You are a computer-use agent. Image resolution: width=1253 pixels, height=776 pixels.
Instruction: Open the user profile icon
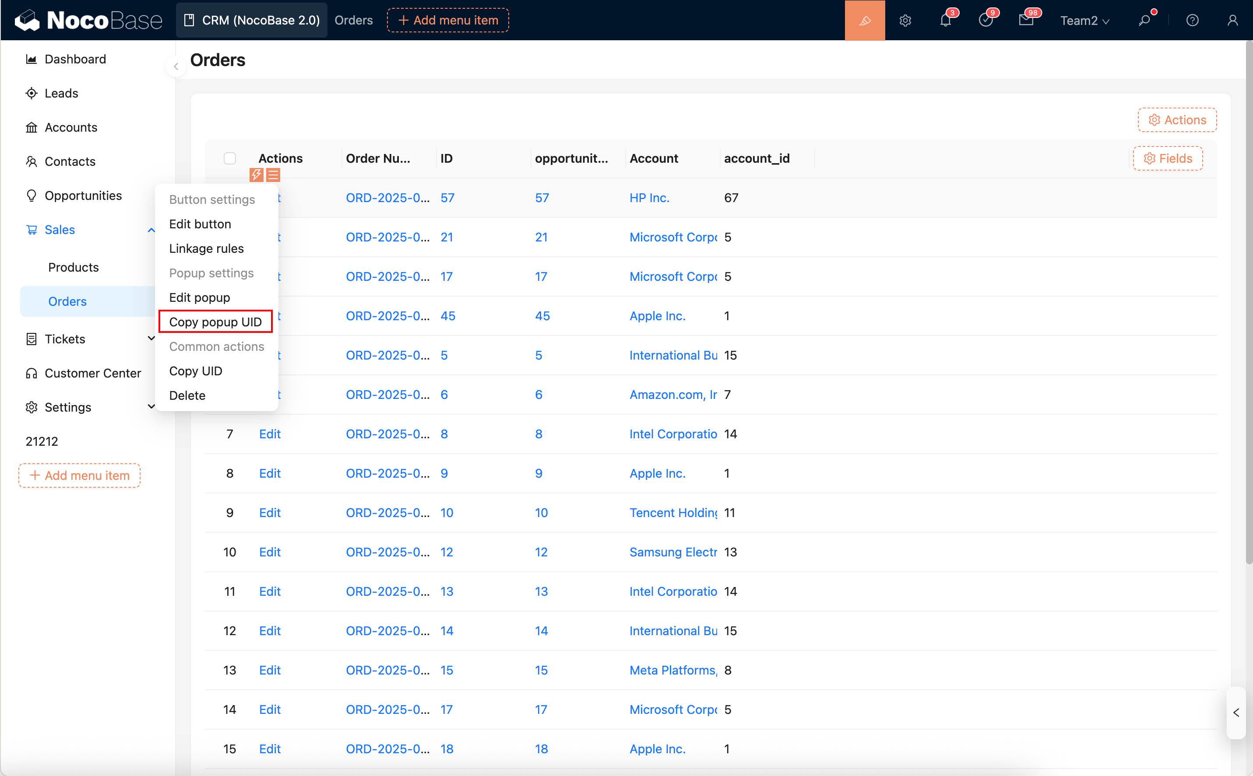tap(1232, 21)
